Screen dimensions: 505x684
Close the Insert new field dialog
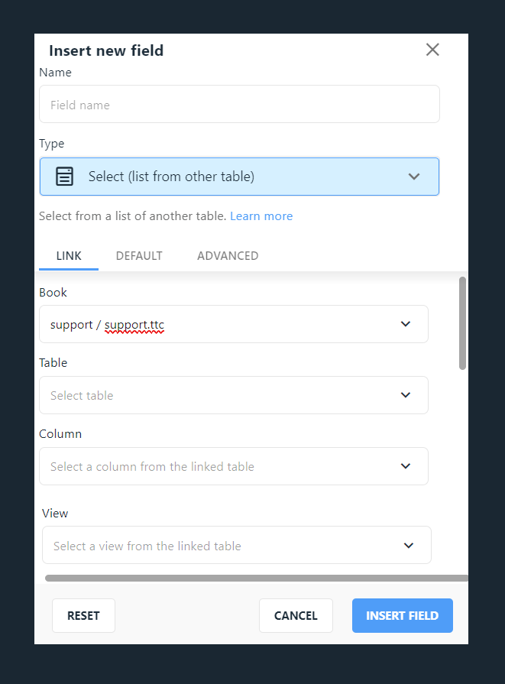click(432, 50)
